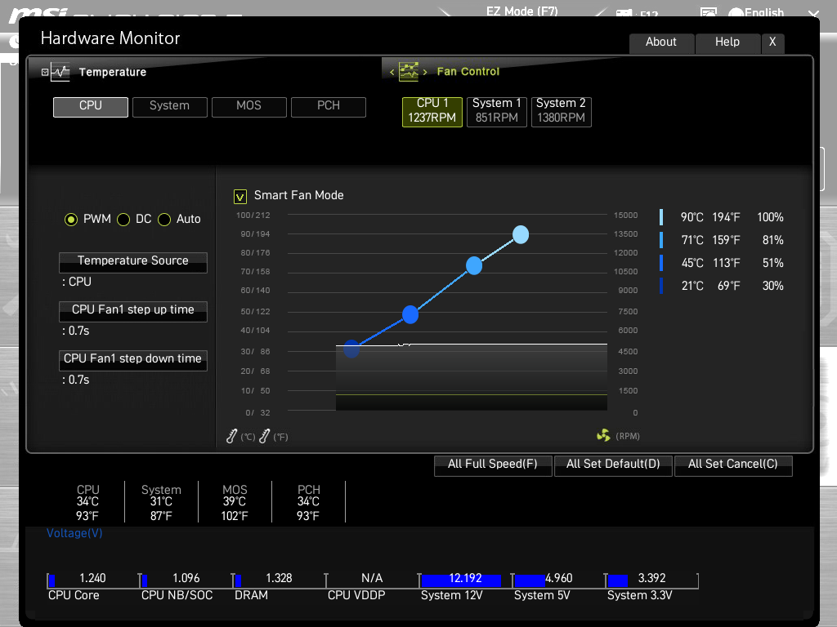Click the System 31°C temperature reading
Image resolution: width=837 pixels, height=627 pixels.
pyautogui.click(x=161, y=502)
